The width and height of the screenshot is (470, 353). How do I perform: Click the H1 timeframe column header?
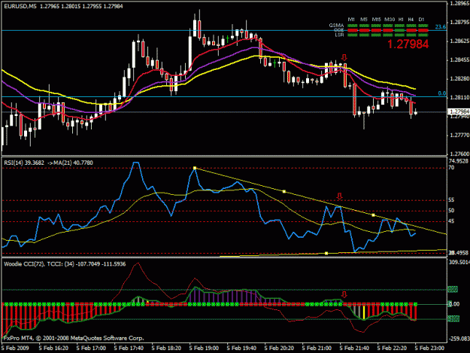tap(401, 20)
